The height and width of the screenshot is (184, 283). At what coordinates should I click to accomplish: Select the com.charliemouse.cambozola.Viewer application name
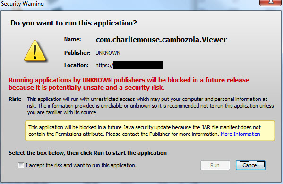pyautogui.click(x=161, y=40)
